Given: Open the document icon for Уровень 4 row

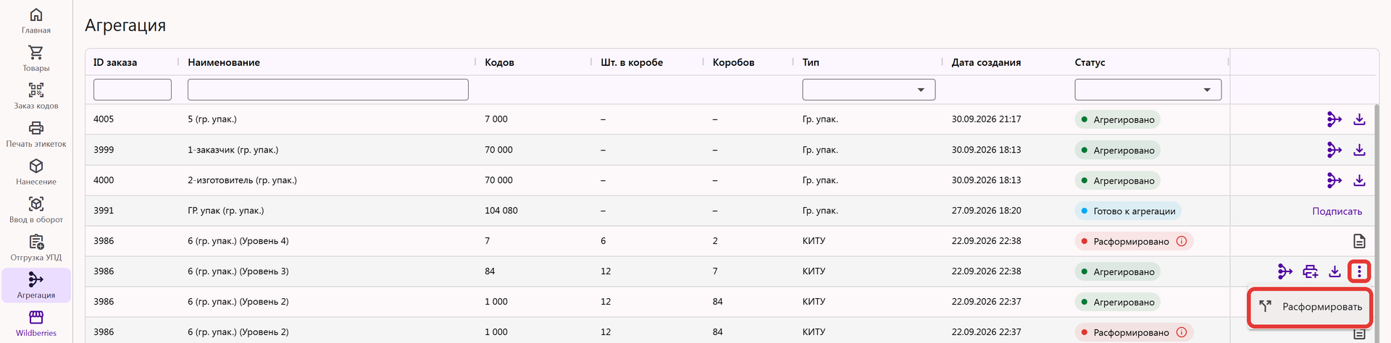Looking at the screenshot, I should (x=1359, y=241).
